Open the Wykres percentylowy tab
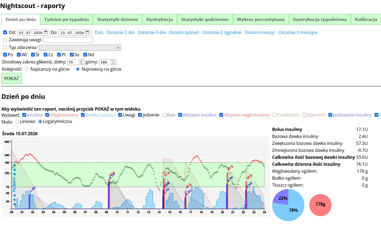Image resolution: width=381 pixels, height=230 pixels. (x=261, y=19)
